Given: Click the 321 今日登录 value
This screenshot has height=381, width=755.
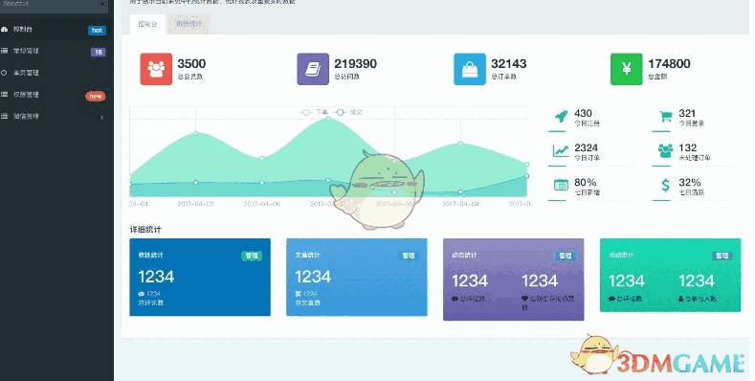Looking at the screenshot, I should (x=687, y=113).
